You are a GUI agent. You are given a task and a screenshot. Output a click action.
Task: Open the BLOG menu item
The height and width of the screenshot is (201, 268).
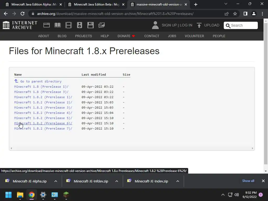pyautogui.click(x=62, y=36)
